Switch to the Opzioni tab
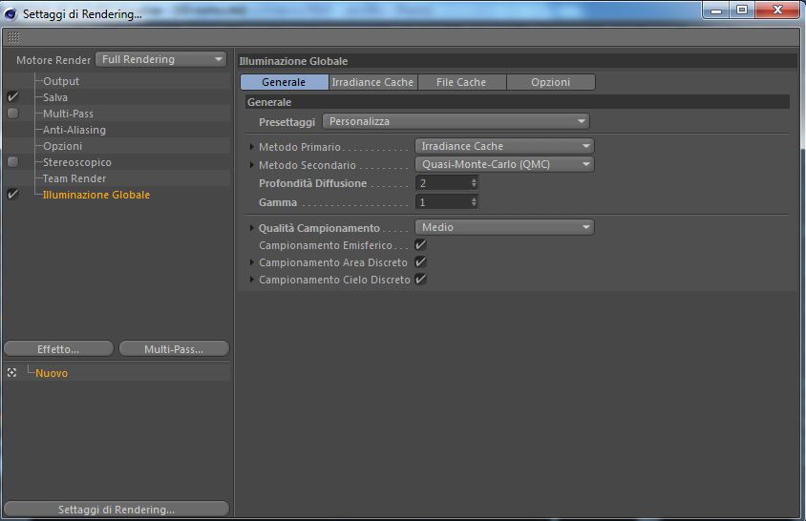 (551, 82)
